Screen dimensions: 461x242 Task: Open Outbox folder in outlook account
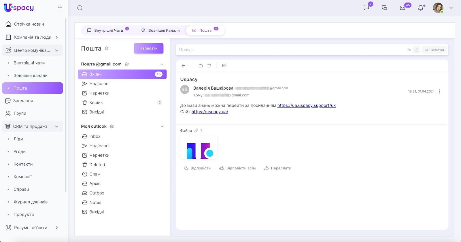(x=122, y=193)
